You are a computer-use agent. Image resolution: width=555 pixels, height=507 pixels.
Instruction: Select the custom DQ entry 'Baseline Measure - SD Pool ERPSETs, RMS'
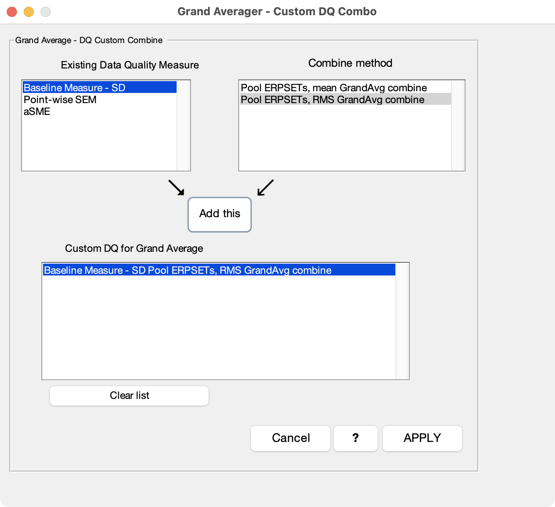click(219, 270)
